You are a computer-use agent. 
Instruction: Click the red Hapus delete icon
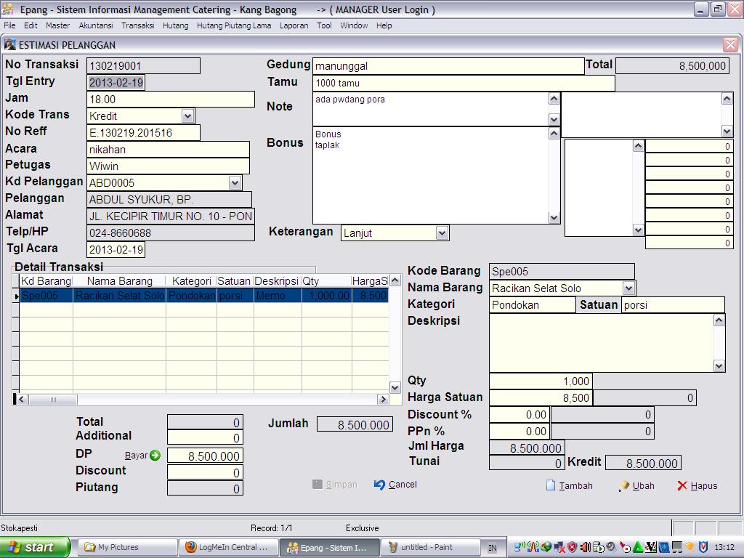pyautogui.click(x=682, y=485)
